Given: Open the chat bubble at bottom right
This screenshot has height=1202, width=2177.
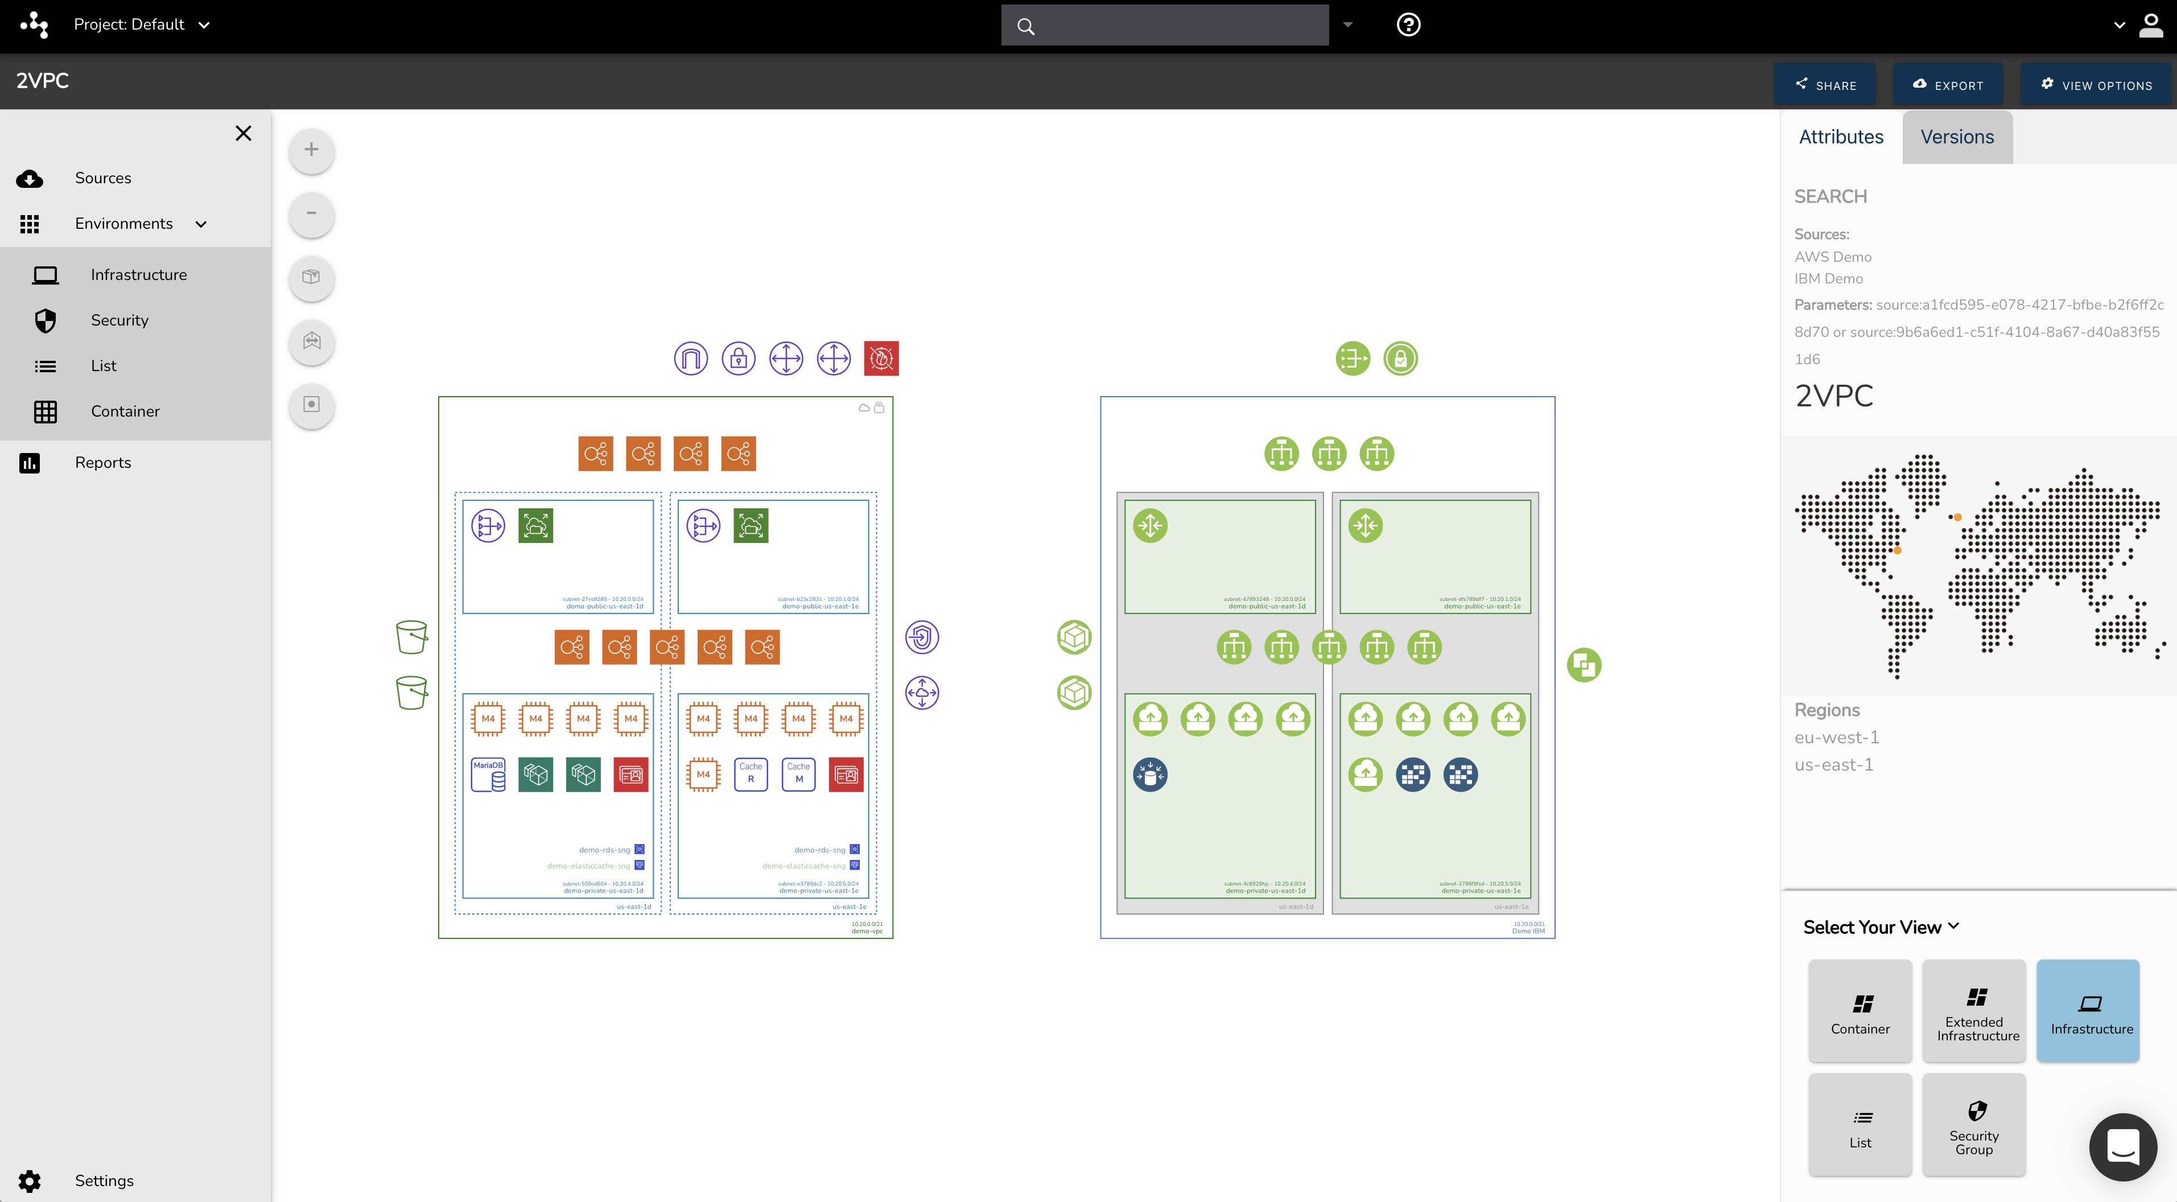Looking at the screenshot, I should (2123, 1147).
